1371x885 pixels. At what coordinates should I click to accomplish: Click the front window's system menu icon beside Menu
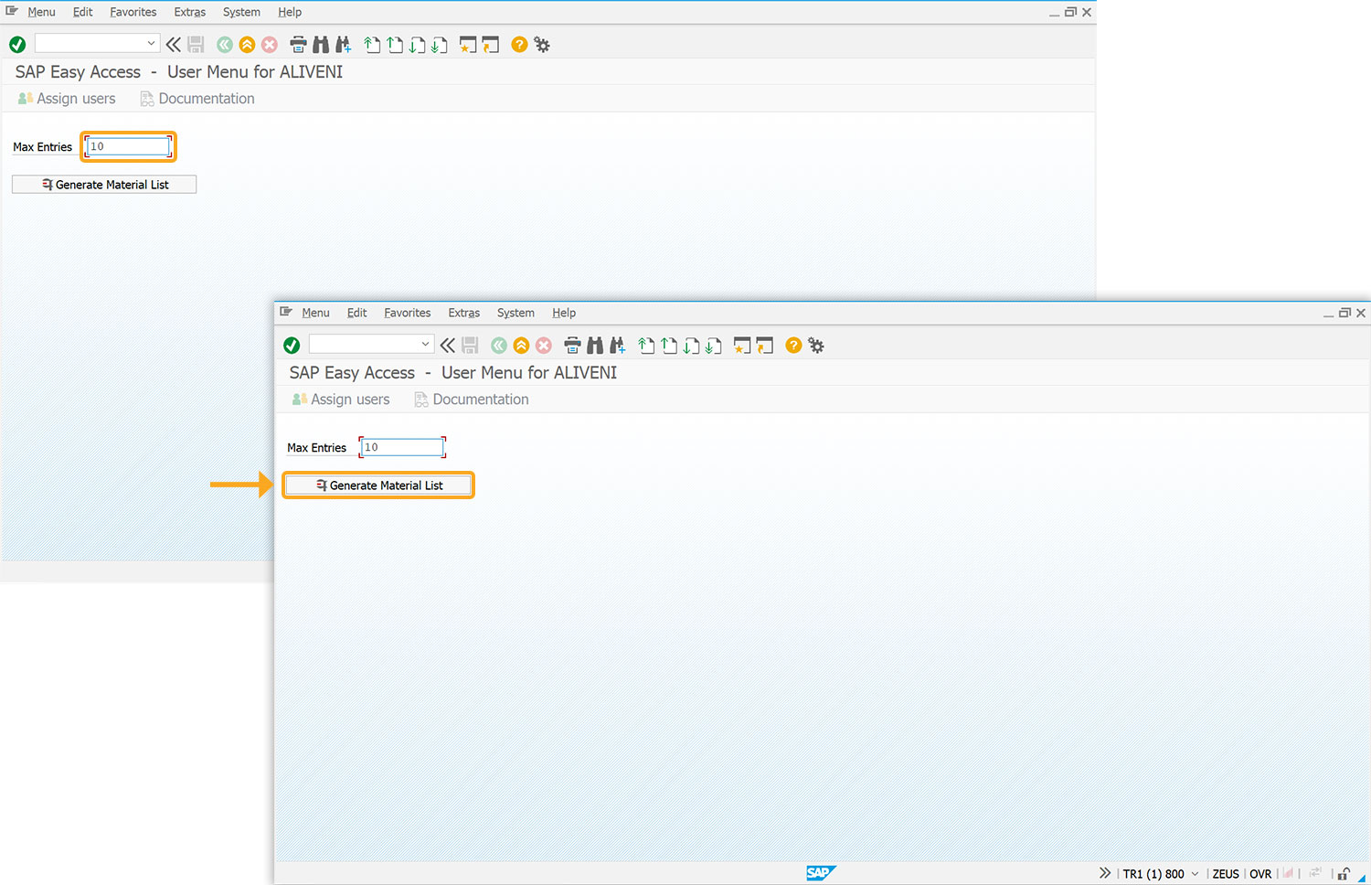tap(286, 312)
